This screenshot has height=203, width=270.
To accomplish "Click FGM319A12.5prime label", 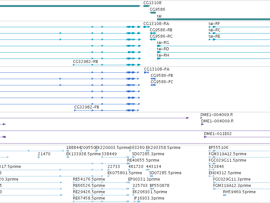I will coord(227,154).
